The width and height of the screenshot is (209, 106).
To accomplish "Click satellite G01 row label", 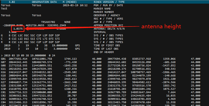I will point(3,59).
